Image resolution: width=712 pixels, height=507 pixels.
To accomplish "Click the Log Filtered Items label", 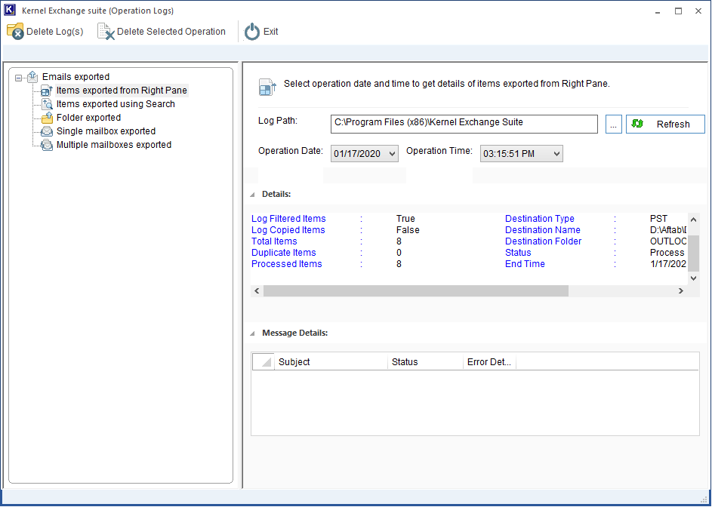I will [288, 219].
